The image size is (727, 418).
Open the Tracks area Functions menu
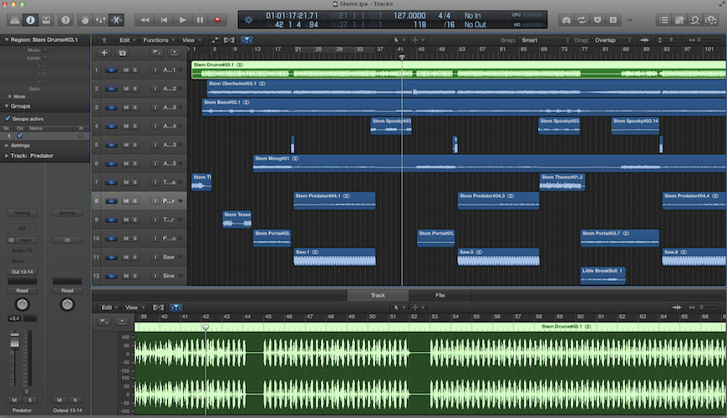point(159,40)
